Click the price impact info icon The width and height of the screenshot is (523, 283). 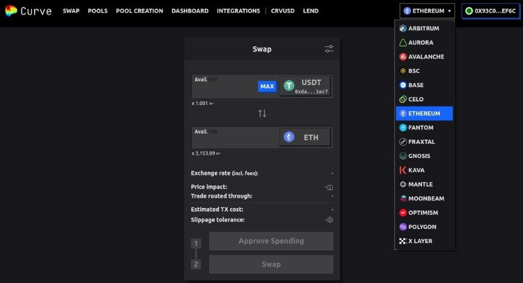[330, 187]
